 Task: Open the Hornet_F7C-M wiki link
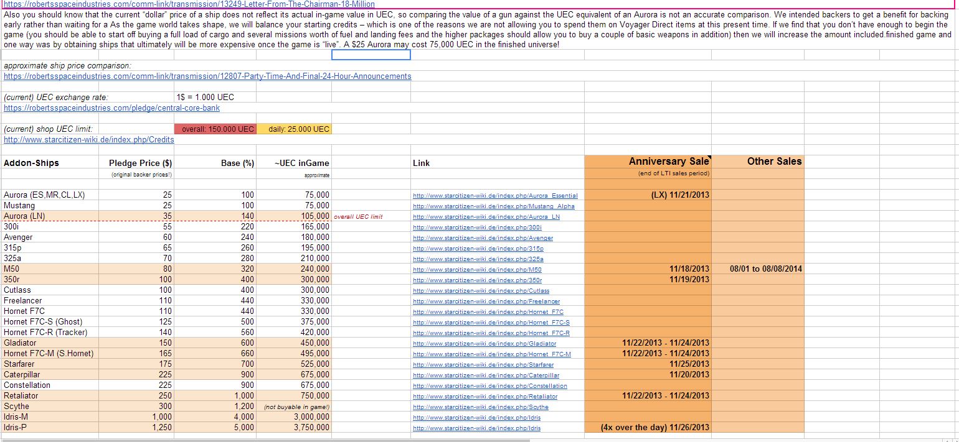point(492,354)
